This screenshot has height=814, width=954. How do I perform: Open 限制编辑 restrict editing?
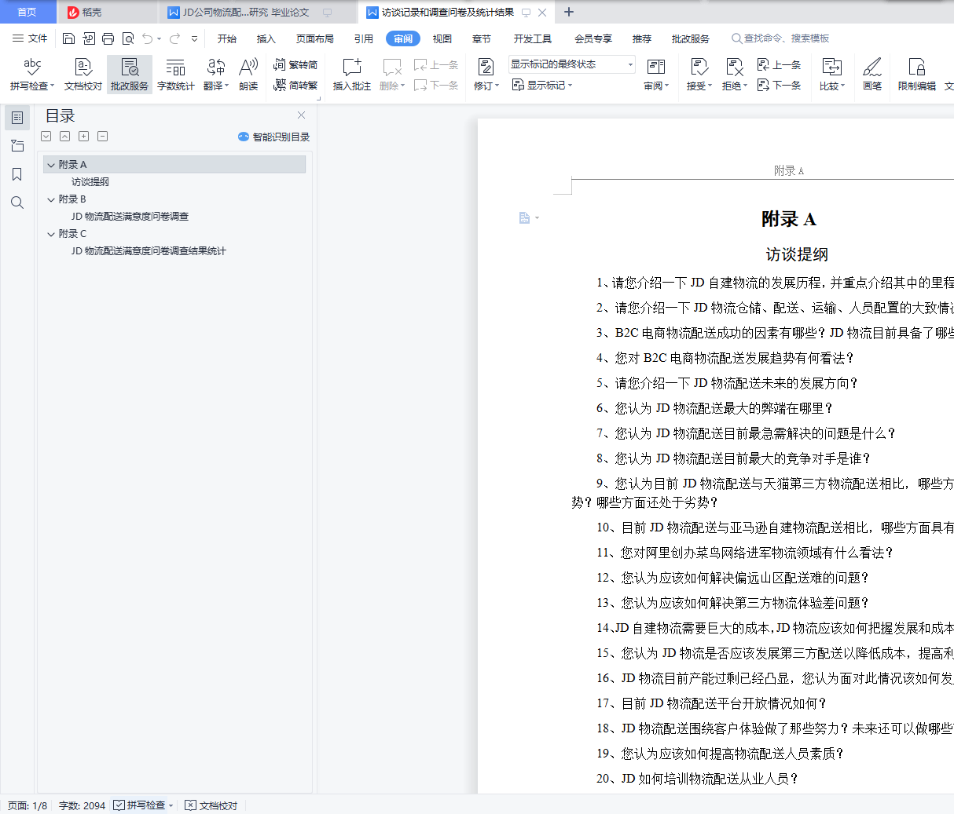[917, 75]
